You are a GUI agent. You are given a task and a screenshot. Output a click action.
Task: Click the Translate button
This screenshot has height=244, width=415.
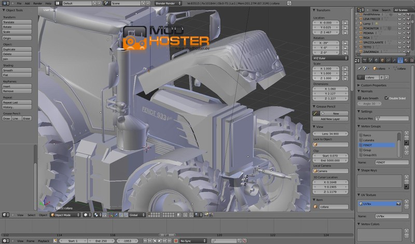[x=17, y=22]
